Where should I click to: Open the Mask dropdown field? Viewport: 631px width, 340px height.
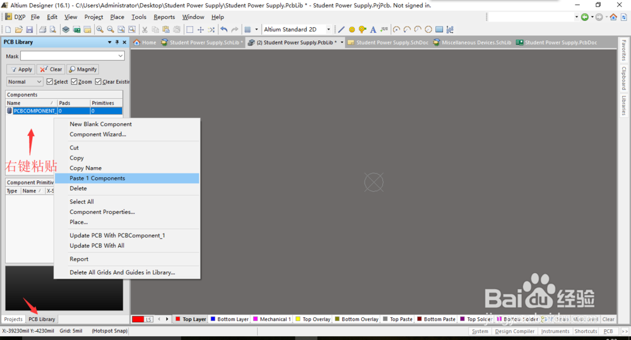[x=73, y=56]
